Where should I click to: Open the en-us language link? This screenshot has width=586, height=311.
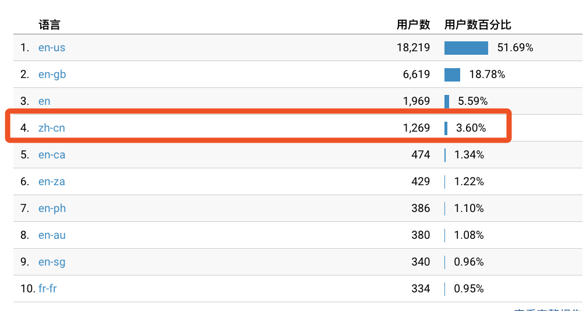52,48
